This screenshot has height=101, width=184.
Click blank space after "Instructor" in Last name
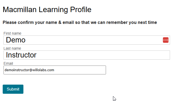pos(103,55)
